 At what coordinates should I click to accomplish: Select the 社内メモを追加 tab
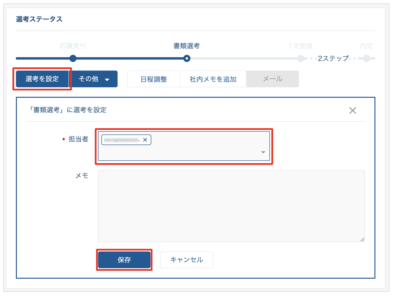click(x=213, y=79)
